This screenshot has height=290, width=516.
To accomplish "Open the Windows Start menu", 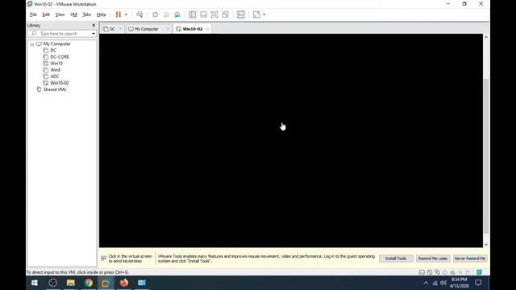I will point(35,283).
